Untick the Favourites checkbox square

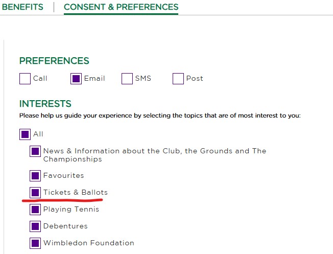(35, 176)
